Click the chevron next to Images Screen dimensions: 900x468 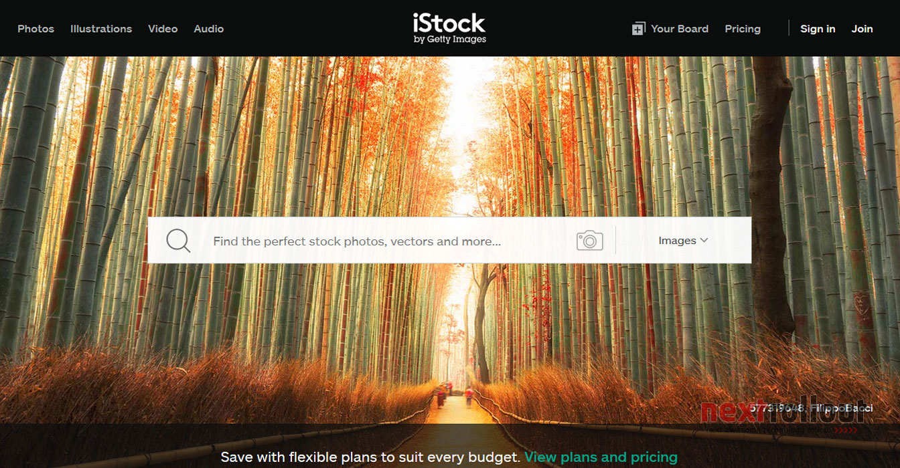point(704,241)
